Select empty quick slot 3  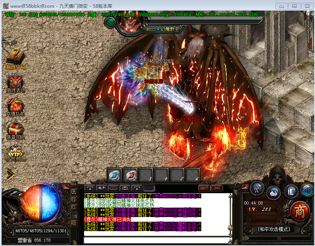(146, 175)
